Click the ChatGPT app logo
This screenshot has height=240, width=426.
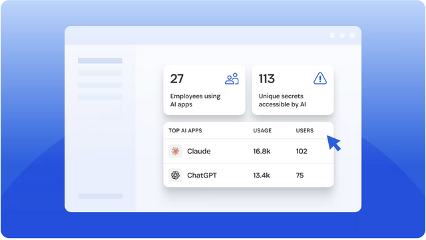tap(175, 175)
